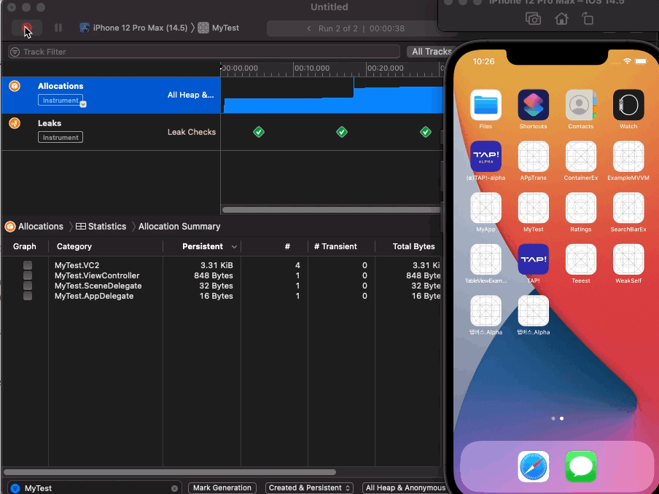Image resolution: width=659 pixels, height=494 pixels.
Task: Click the detail table horizontal scrollbar
Action: [170, 472]
